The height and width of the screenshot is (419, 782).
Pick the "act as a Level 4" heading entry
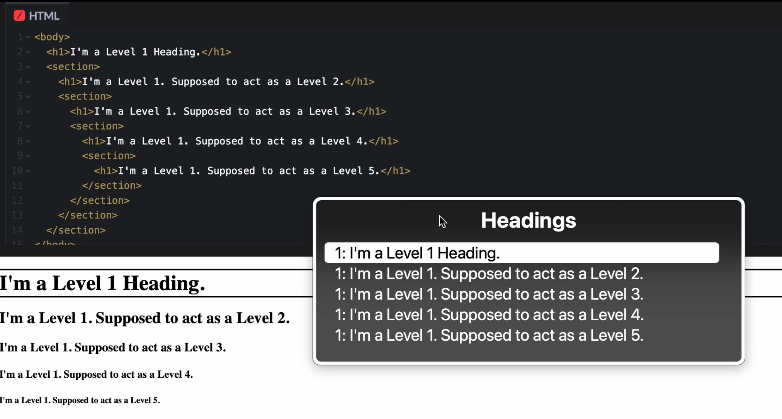[x=489, y=315]
